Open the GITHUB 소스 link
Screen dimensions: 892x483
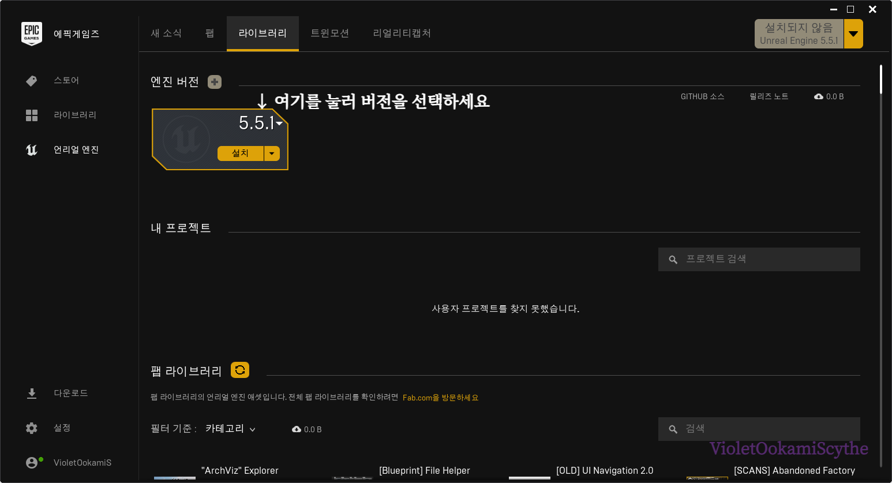coord(702,96)
